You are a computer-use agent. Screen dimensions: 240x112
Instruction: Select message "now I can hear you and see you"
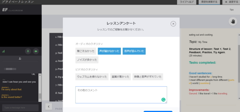(x=19, y=82)
